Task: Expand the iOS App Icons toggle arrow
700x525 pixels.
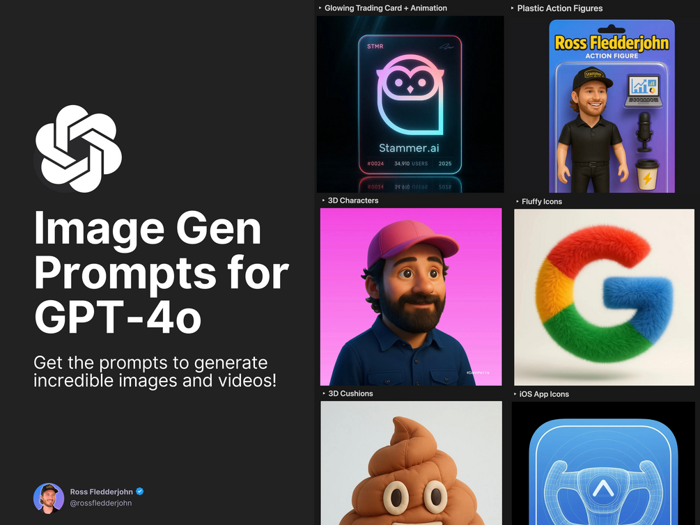Action: [515, 394]
